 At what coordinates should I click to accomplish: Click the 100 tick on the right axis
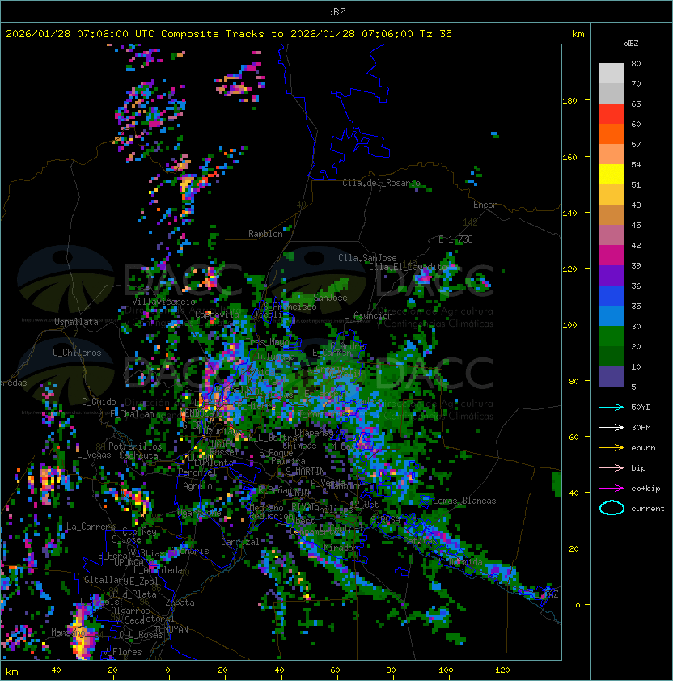point(569,325)
